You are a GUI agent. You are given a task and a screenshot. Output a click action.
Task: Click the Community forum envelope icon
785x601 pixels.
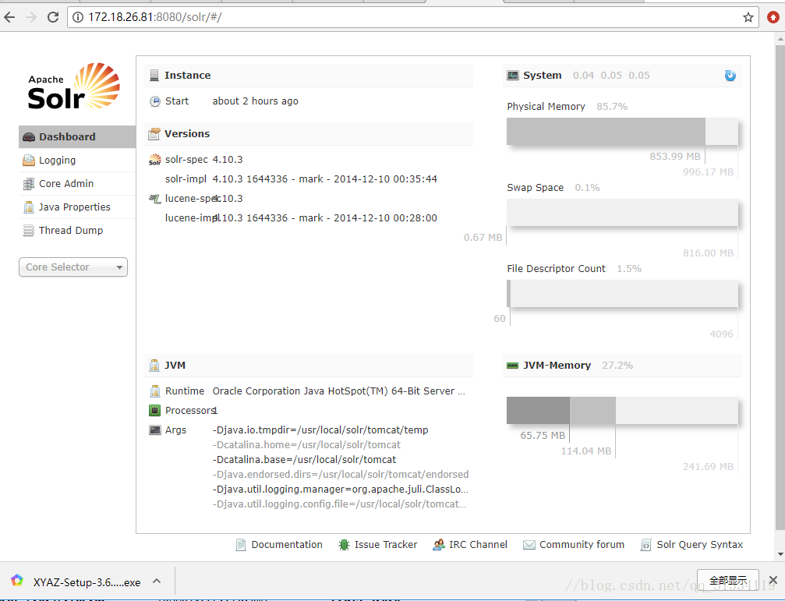[529, 545]
